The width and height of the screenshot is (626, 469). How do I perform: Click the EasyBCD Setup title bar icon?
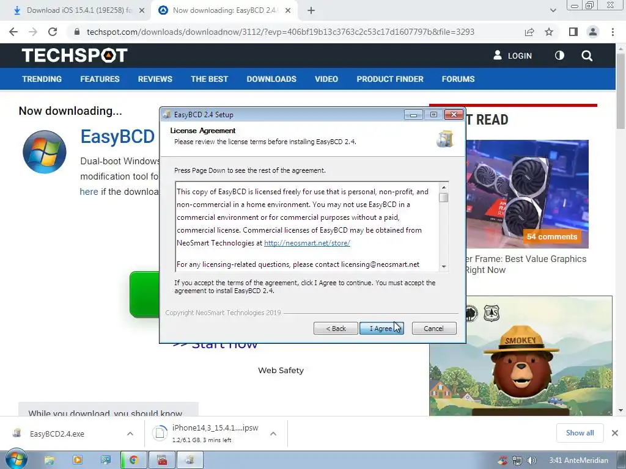167,114
